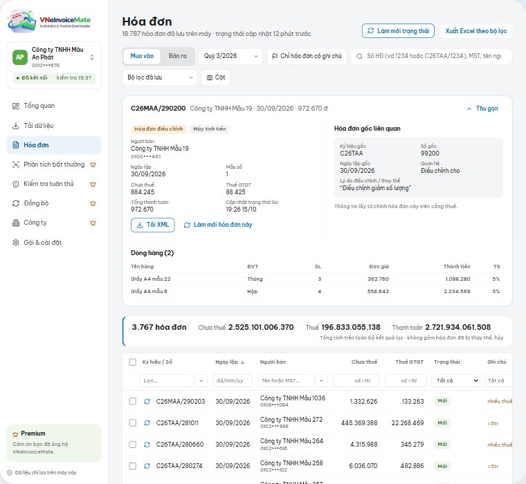This screenshot has height=484, width=526.
Task: Go to Tải dữ liệu menu item
Action: [54, 126]
